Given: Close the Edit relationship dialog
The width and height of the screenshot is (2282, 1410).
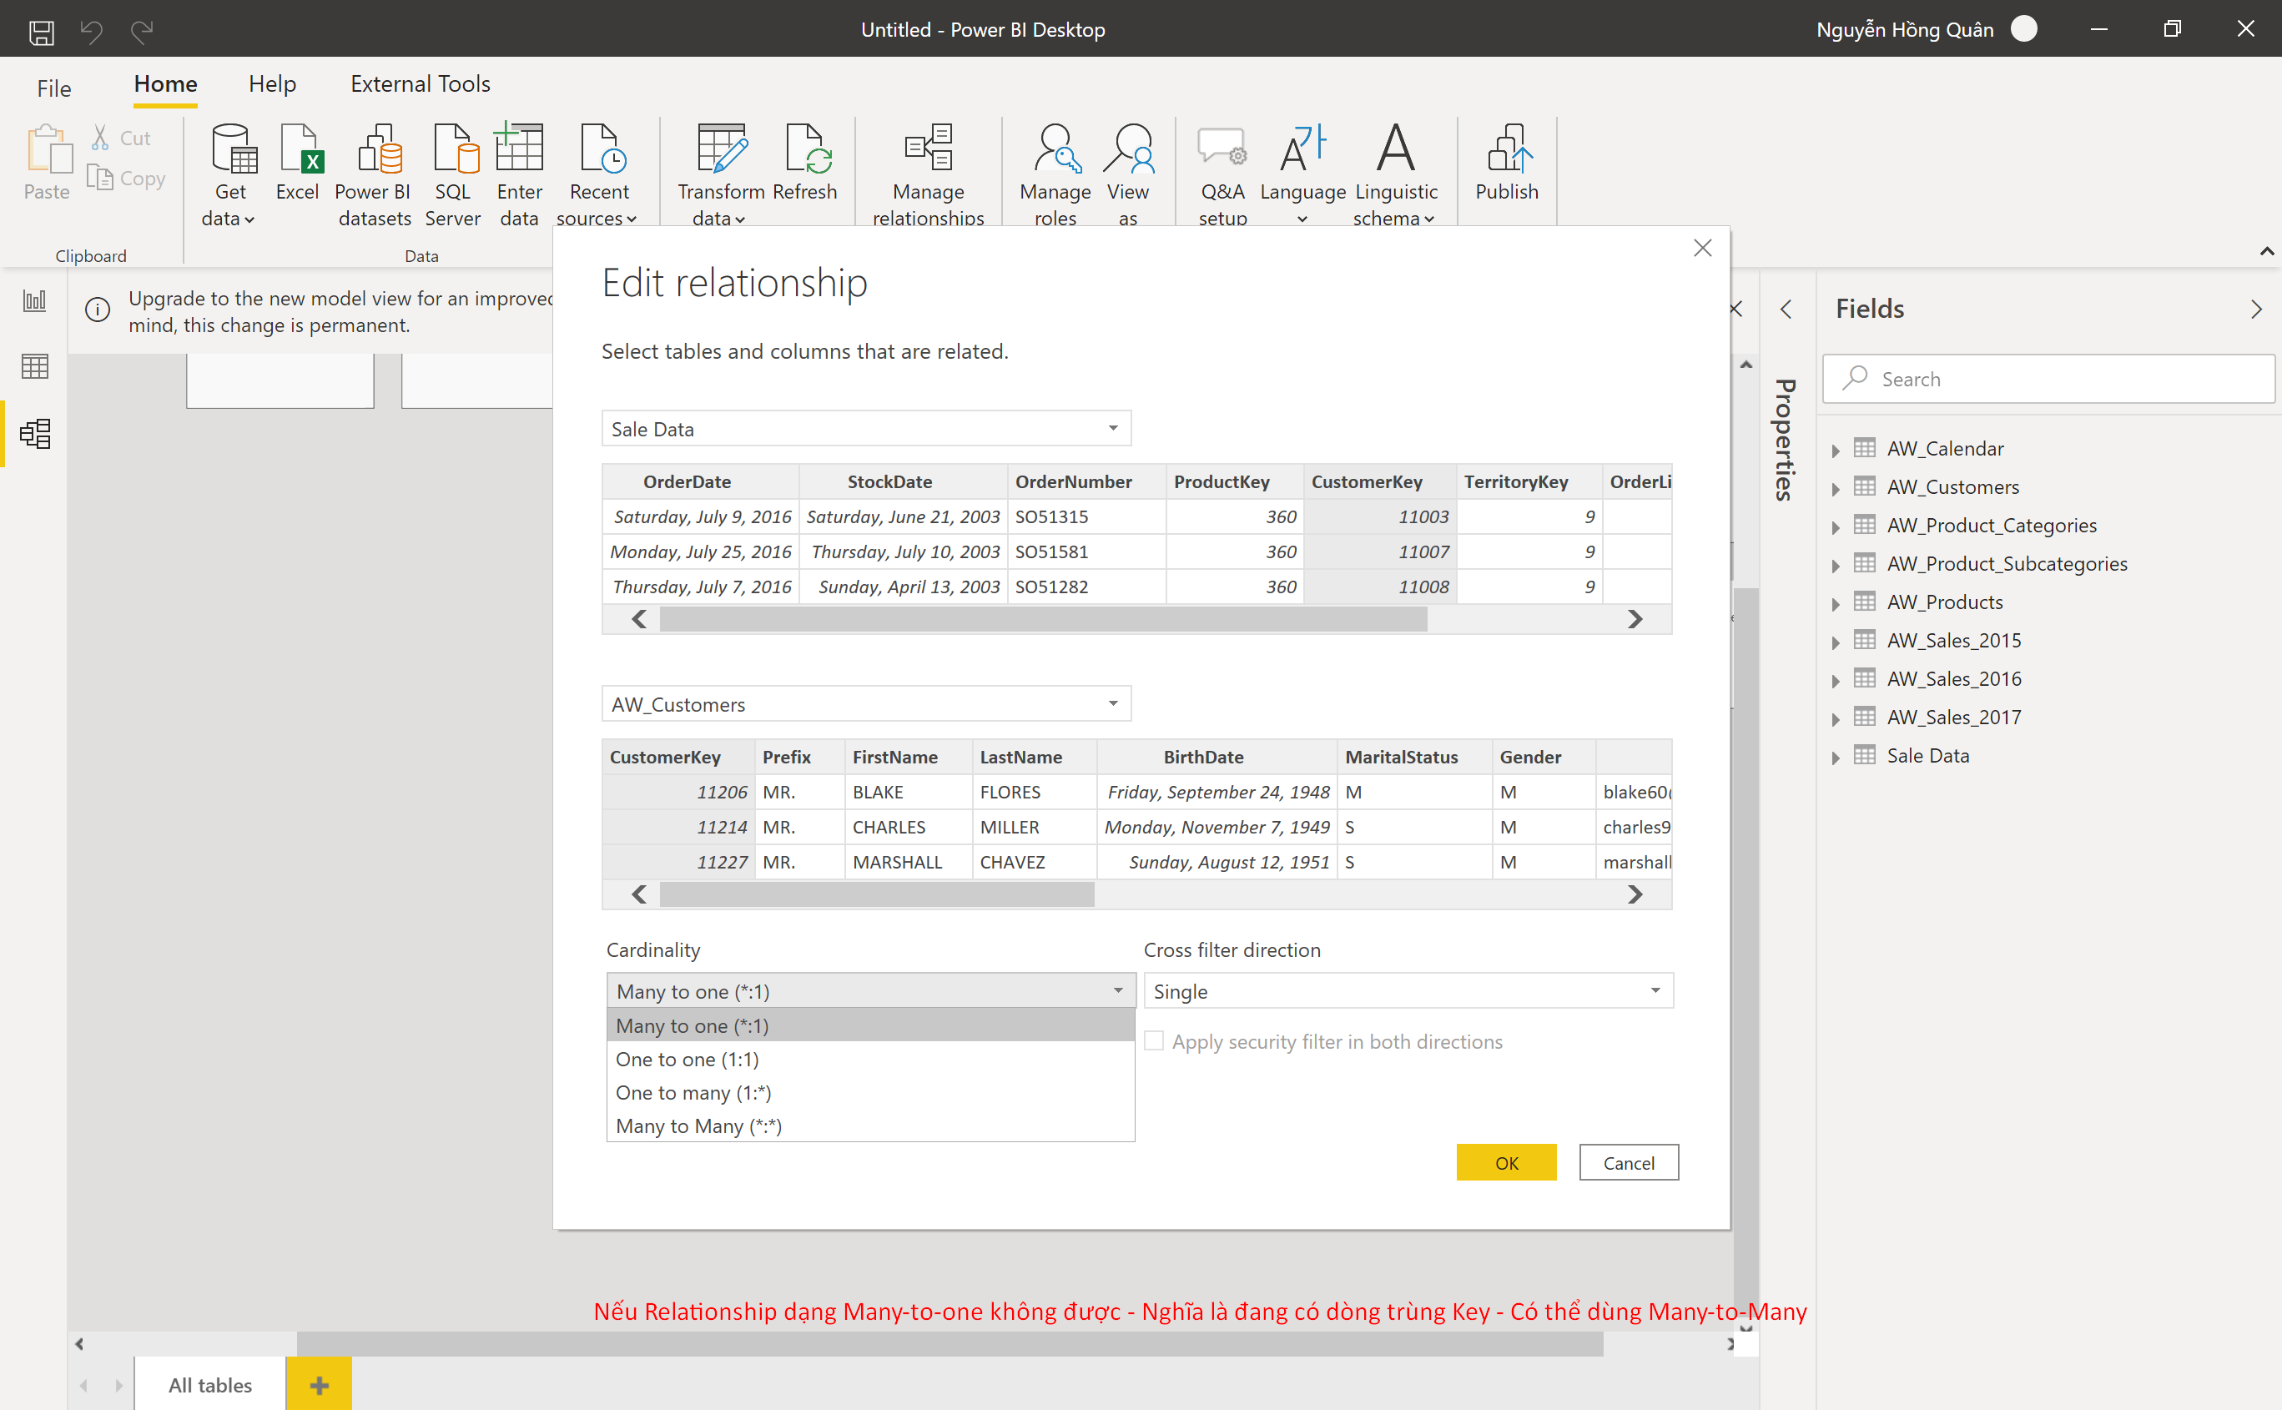Looking at the screenshot, I should [1702, 248].
